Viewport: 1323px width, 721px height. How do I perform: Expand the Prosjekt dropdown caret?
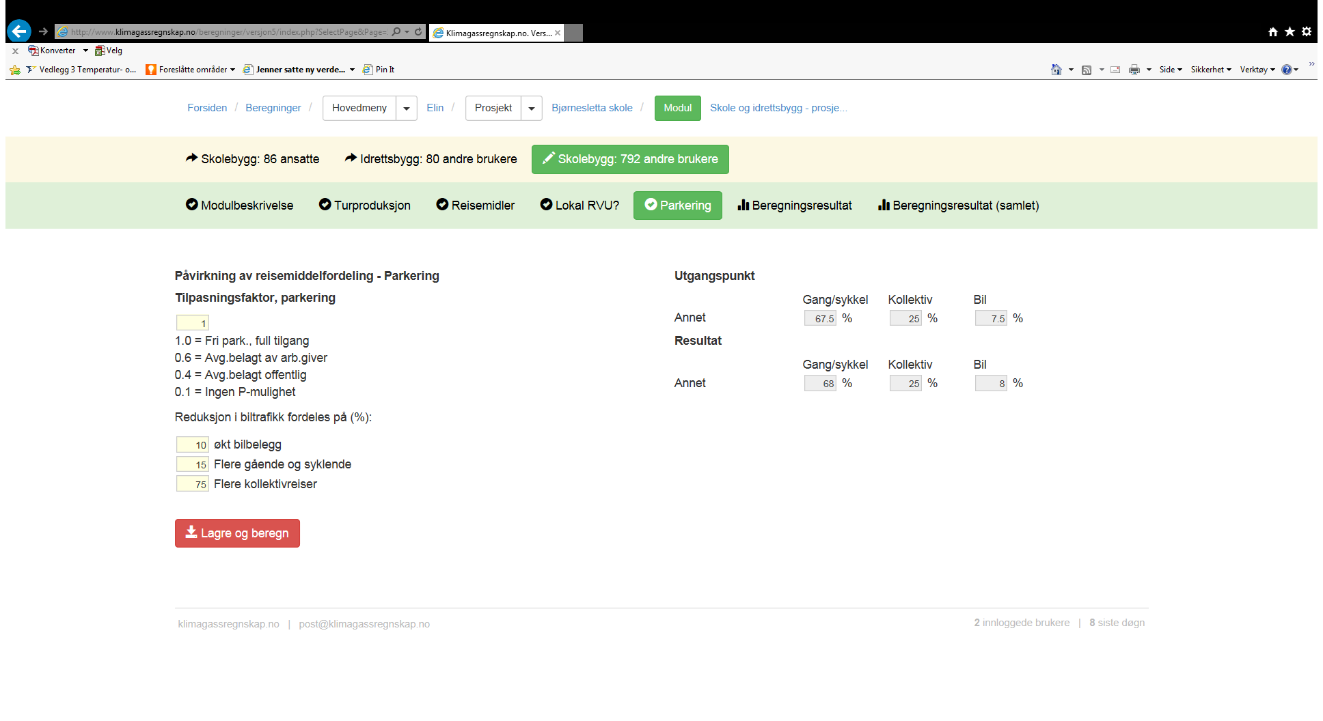pyautogui.click(x=532, y=108)
